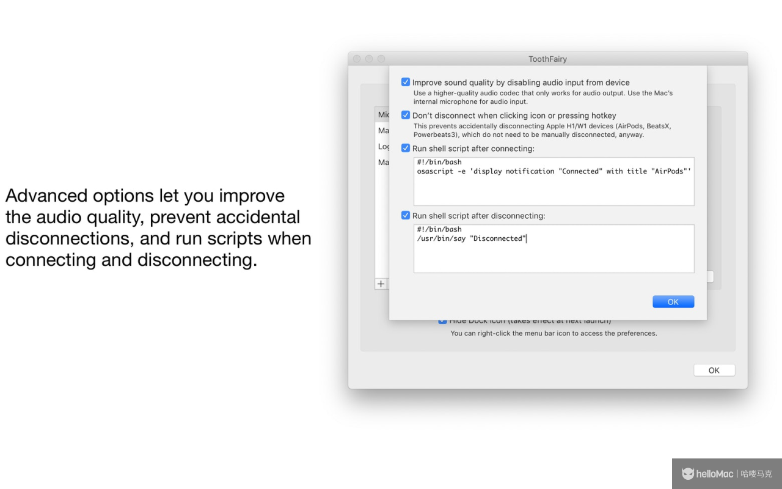782x489 pixels.
Task: Toggle Hide Dock icon checkbox
Action: pos(443,321)
